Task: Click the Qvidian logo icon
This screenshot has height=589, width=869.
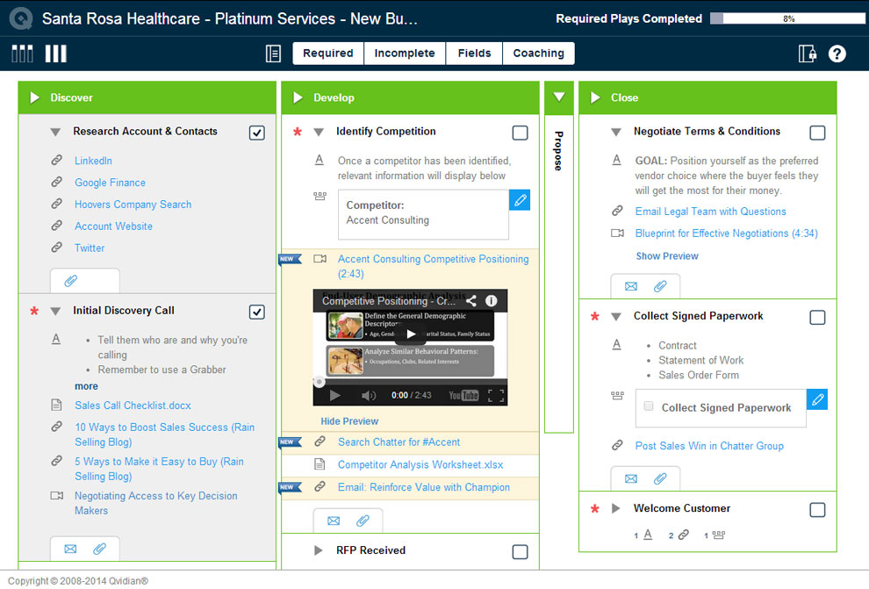Action: (x=21, y=18)
